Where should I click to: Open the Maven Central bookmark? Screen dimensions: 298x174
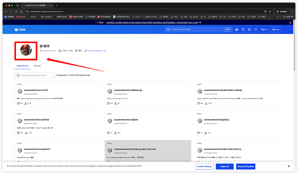coord(150,17)
